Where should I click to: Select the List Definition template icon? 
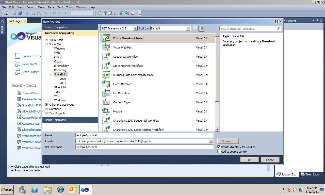(x=106, y=93)
